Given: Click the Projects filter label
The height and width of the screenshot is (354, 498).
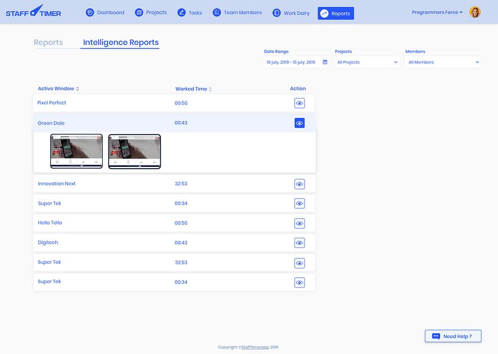Looking at the screenshot, I should point(343,51).
